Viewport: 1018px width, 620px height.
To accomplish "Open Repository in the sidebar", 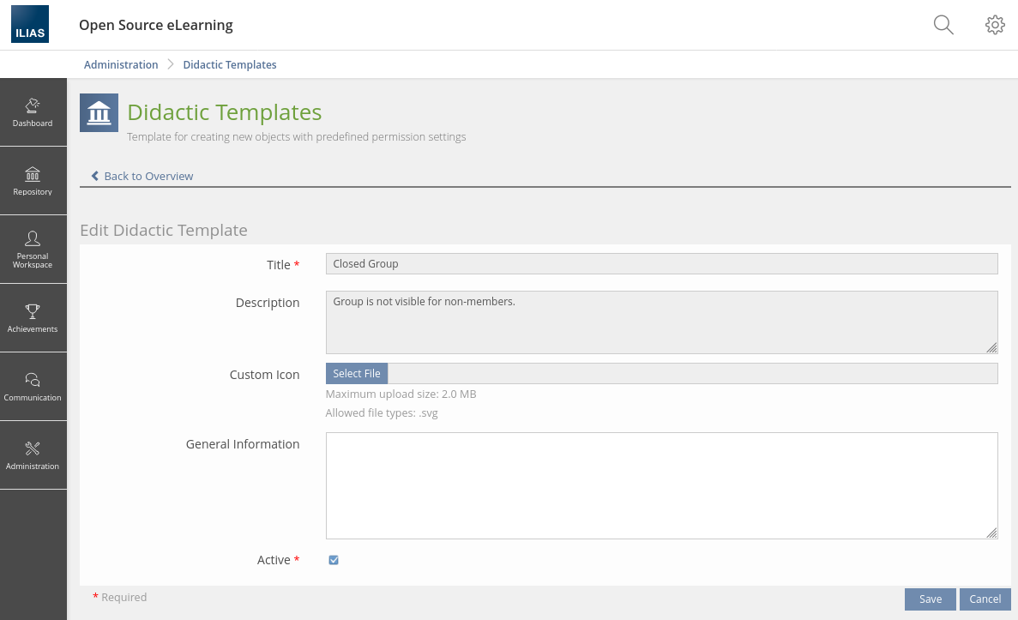I will point(33,181).
